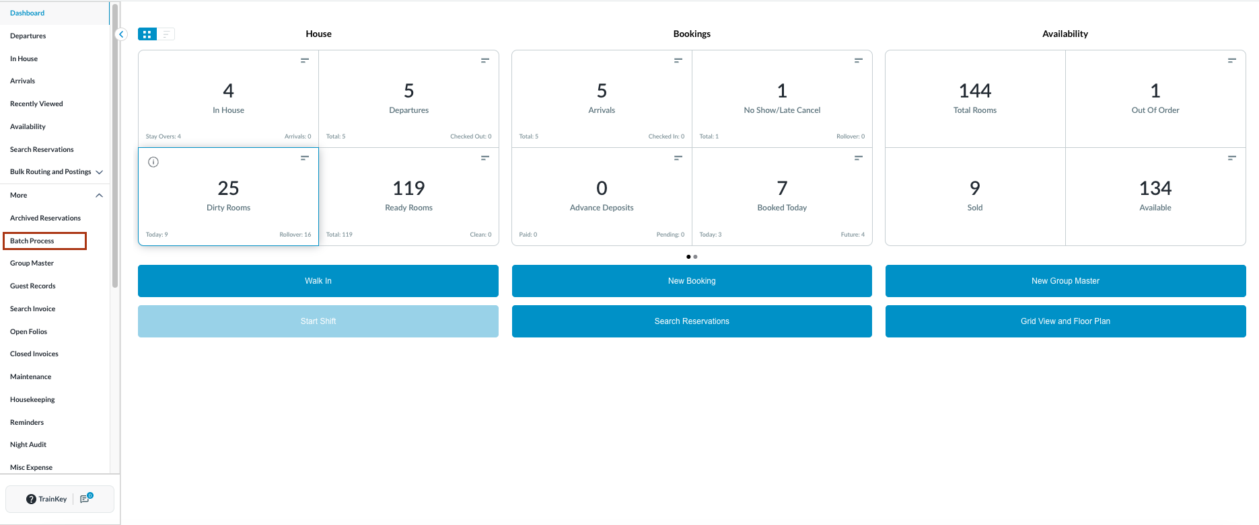This screenshot has width=1259, height=525.
Task: Open the Out Of Order card options menu
Action: pyautogui.click(x=1231, y=60)
